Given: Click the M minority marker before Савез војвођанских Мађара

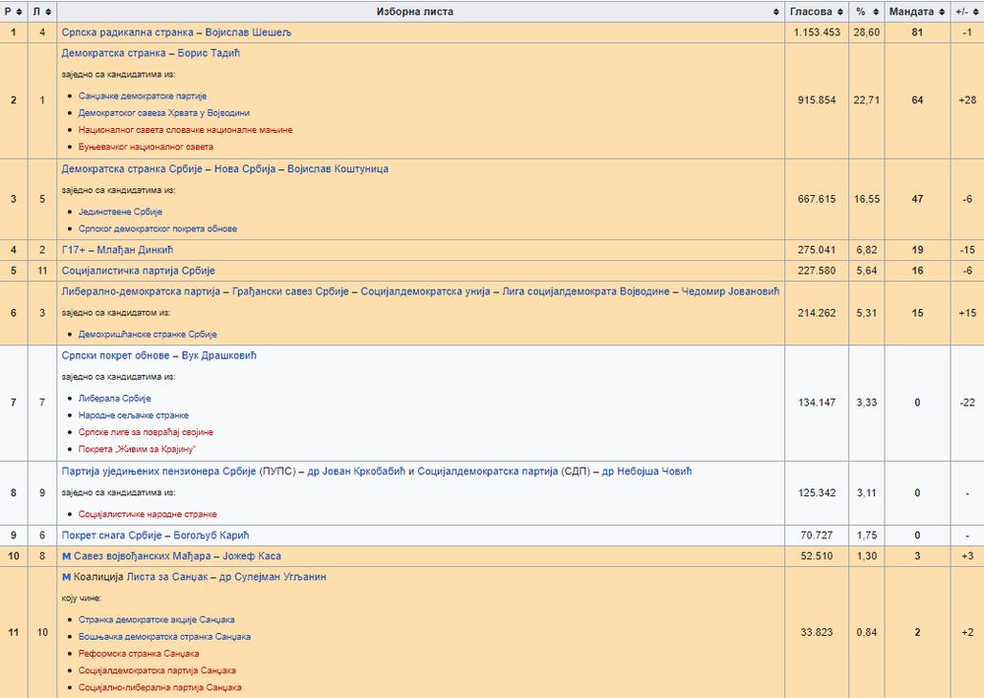Looking at the screenshot, I should 66,556.
